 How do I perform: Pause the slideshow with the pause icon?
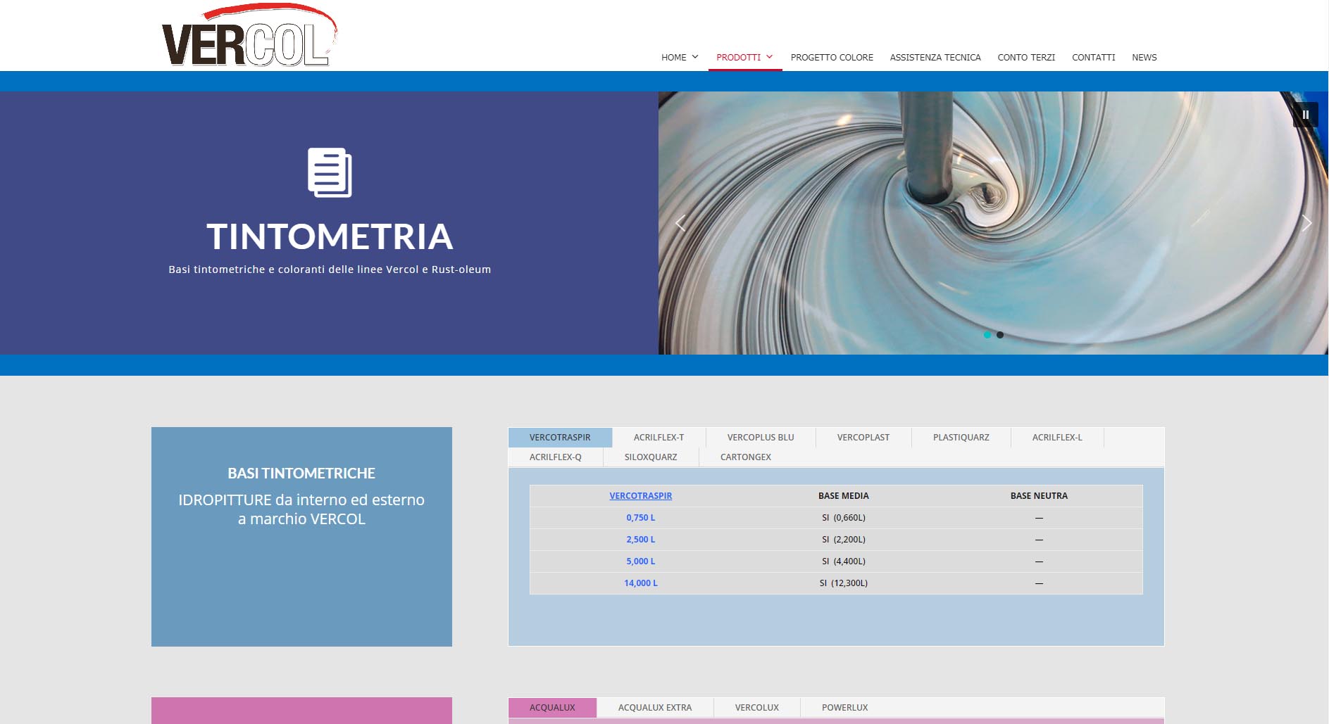click(x=1305, y=115)
